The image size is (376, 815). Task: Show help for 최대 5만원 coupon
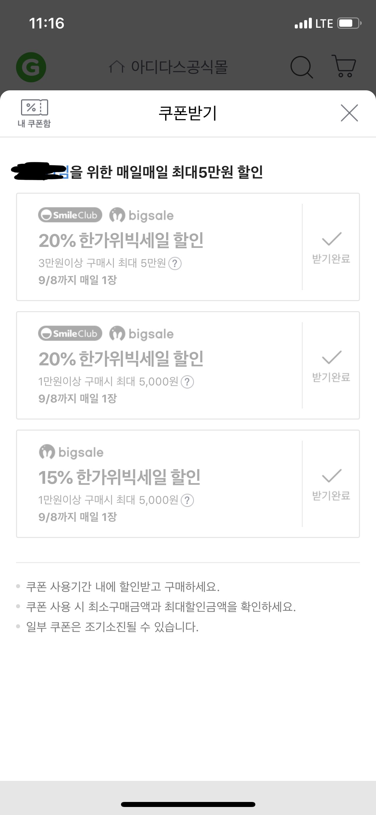coord(175,264)
